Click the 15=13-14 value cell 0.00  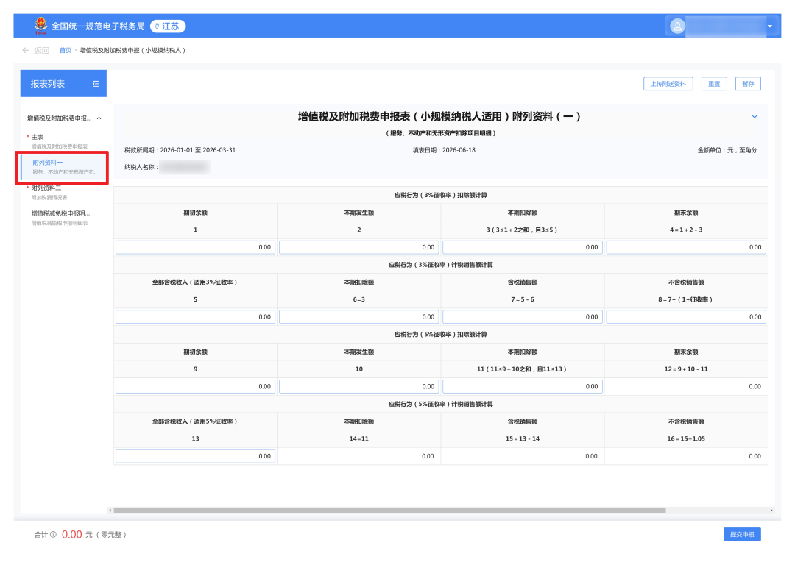[x=522, y=456]
